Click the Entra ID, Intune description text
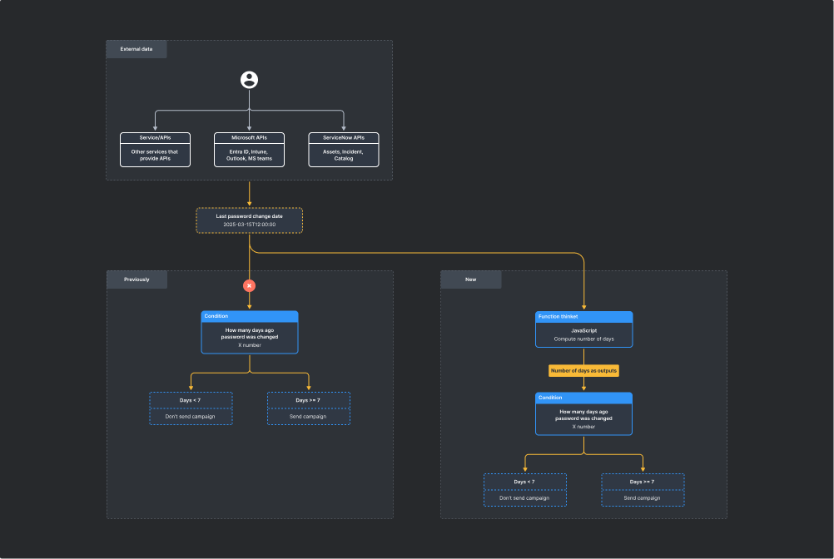Screen dimensions: 834x559 249,155
